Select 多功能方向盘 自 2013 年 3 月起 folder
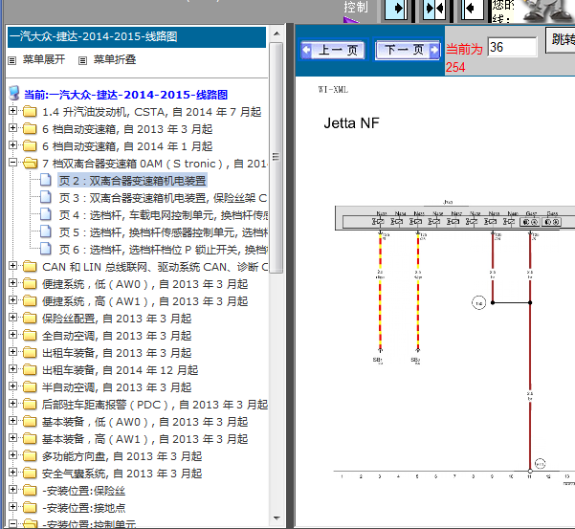 (122, 456)
